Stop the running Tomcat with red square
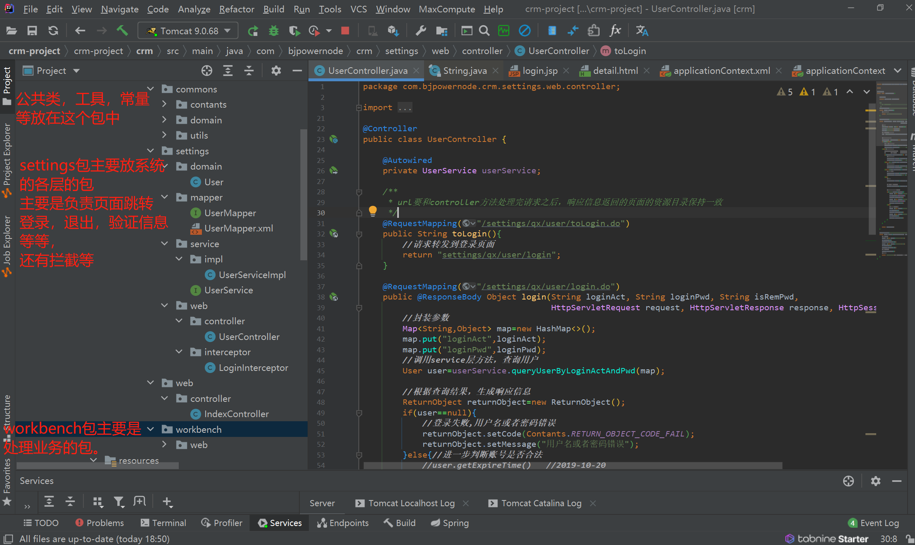915x545 pixels. [x=345, y=31]
